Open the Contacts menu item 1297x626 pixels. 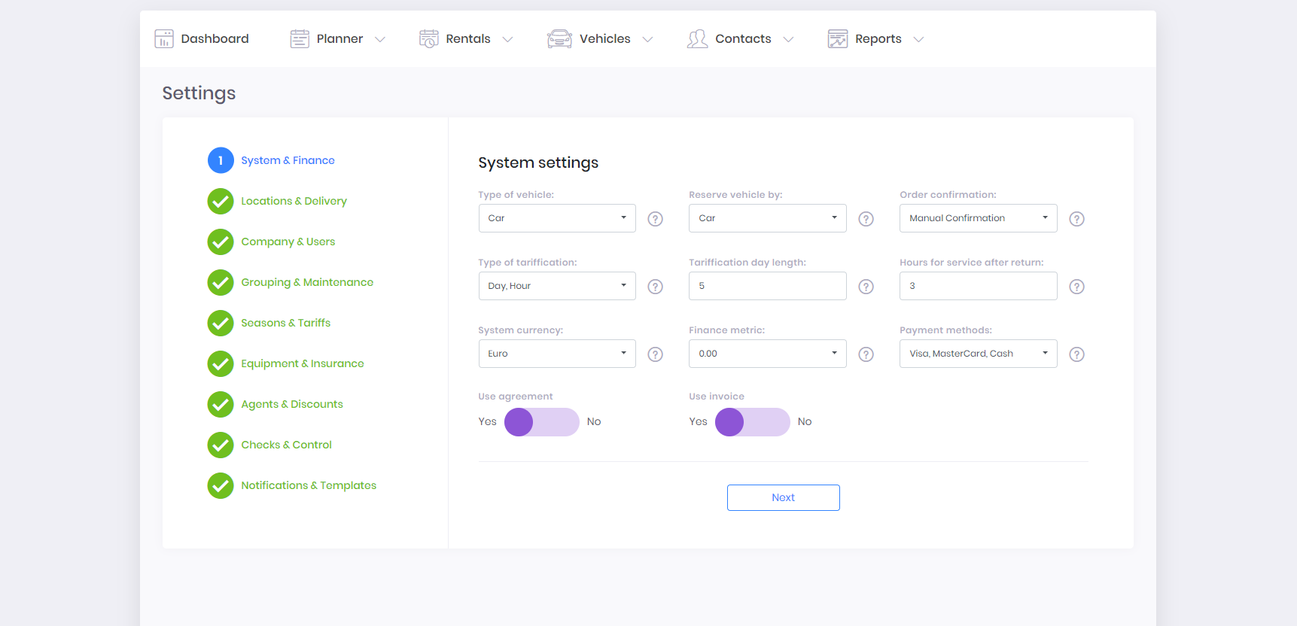(x=743, y=38)
